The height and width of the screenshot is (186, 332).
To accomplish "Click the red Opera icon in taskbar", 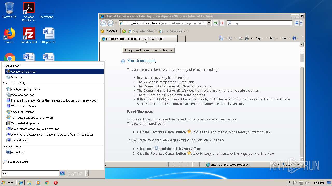I will point(56,183).
